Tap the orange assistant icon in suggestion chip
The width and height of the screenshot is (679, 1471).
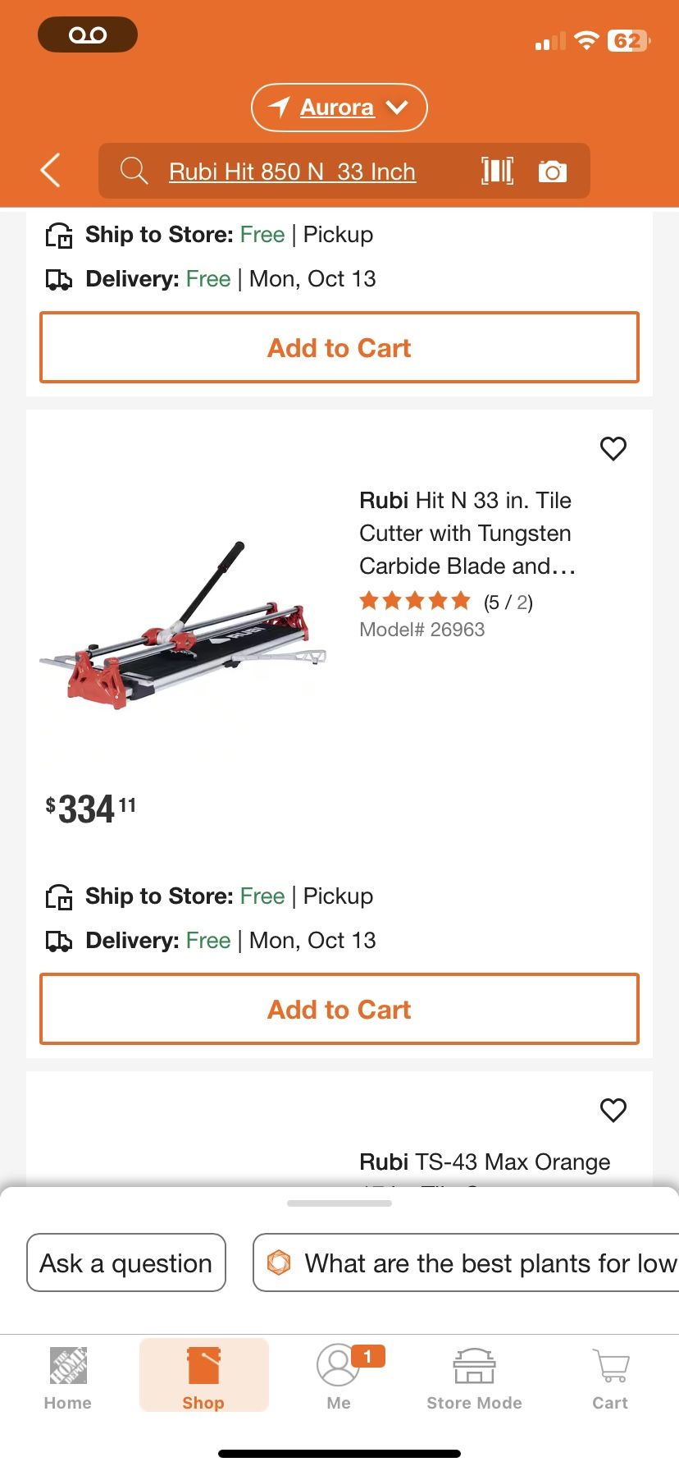280,1262
